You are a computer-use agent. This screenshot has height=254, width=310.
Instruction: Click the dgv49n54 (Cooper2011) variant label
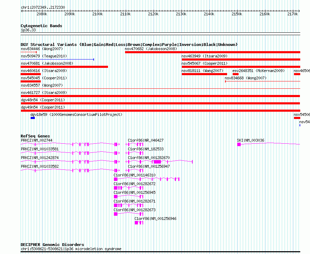pyautogui.click(x=43, y=107)
